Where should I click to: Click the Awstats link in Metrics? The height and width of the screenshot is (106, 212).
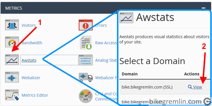tap(29, 60)
